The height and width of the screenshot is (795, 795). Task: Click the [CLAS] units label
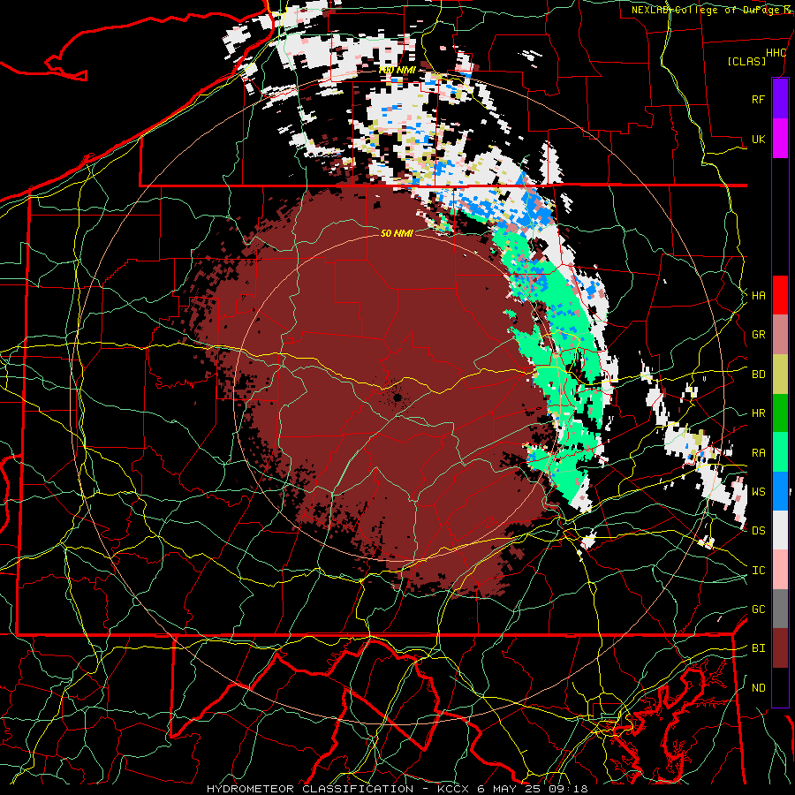point(746,61)
